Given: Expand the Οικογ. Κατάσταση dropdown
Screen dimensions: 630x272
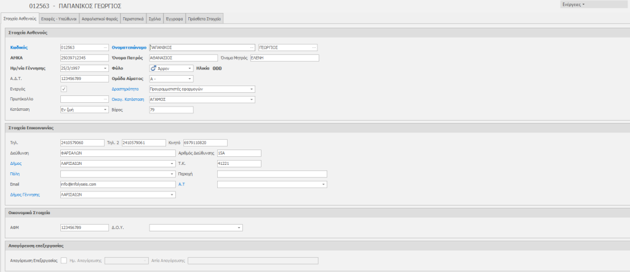Looking at the screenshot, I should [x=252, y=99].
